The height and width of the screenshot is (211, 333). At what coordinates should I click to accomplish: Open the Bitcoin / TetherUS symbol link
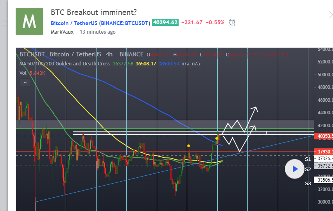(74, 23)
